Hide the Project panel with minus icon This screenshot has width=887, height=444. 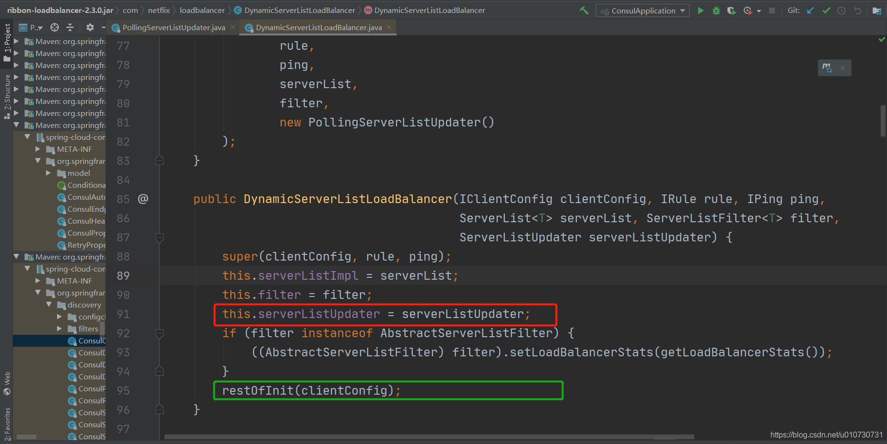click(x=103, y=27)
